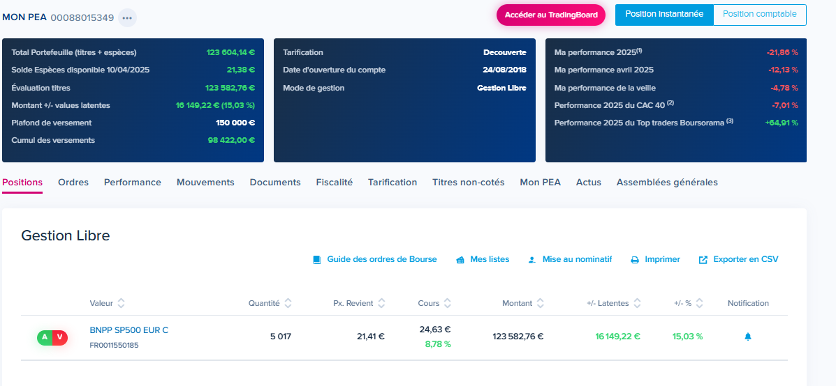Click account number 00088015349
Viewport: 836px width, 386px height.
point(82,17)
